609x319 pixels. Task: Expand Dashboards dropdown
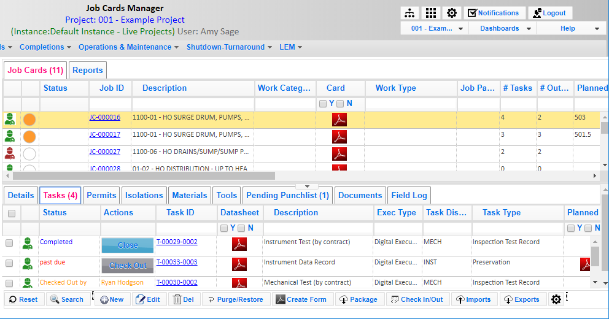coord(503,28)
